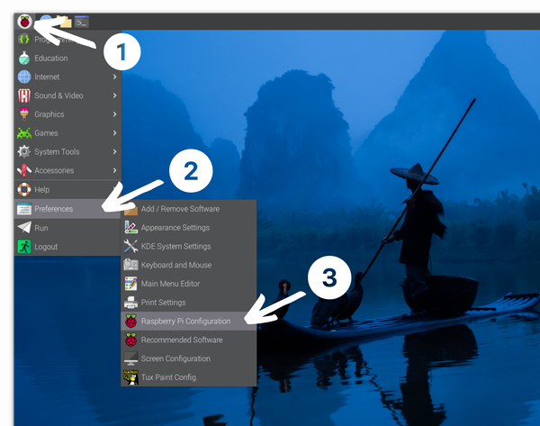Click the Help lifebuoy icon

pyautogui.click(x=24, y=190)
